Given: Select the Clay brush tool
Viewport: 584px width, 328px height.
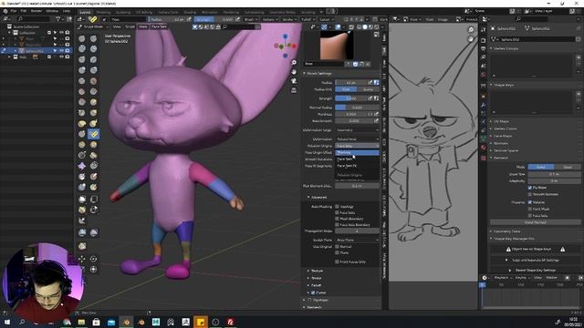Looking at the screenshot, I should point(82,48).
